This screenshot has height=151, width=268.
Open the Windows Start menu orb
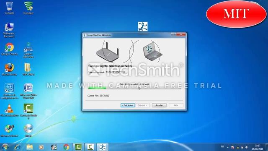point(5,147)
